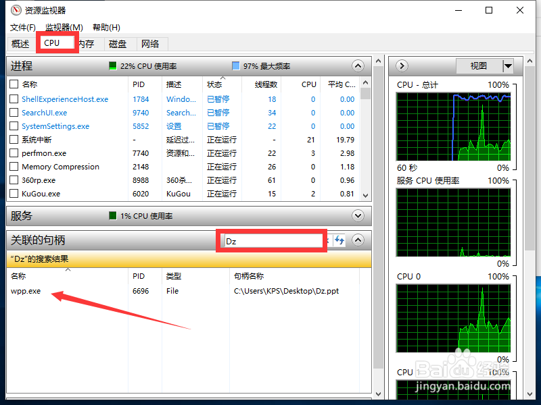Check the KuGou.exe checkbox

(14, 194)
